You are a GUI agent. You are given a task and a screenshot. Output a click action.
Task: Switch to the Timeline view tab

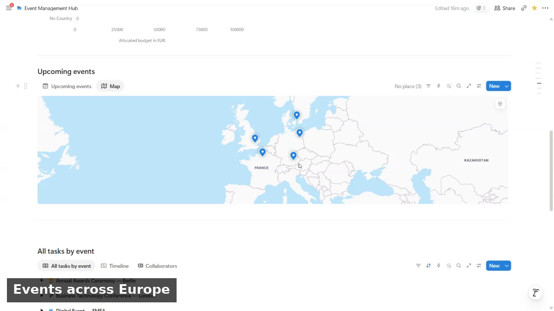point(115,266)
